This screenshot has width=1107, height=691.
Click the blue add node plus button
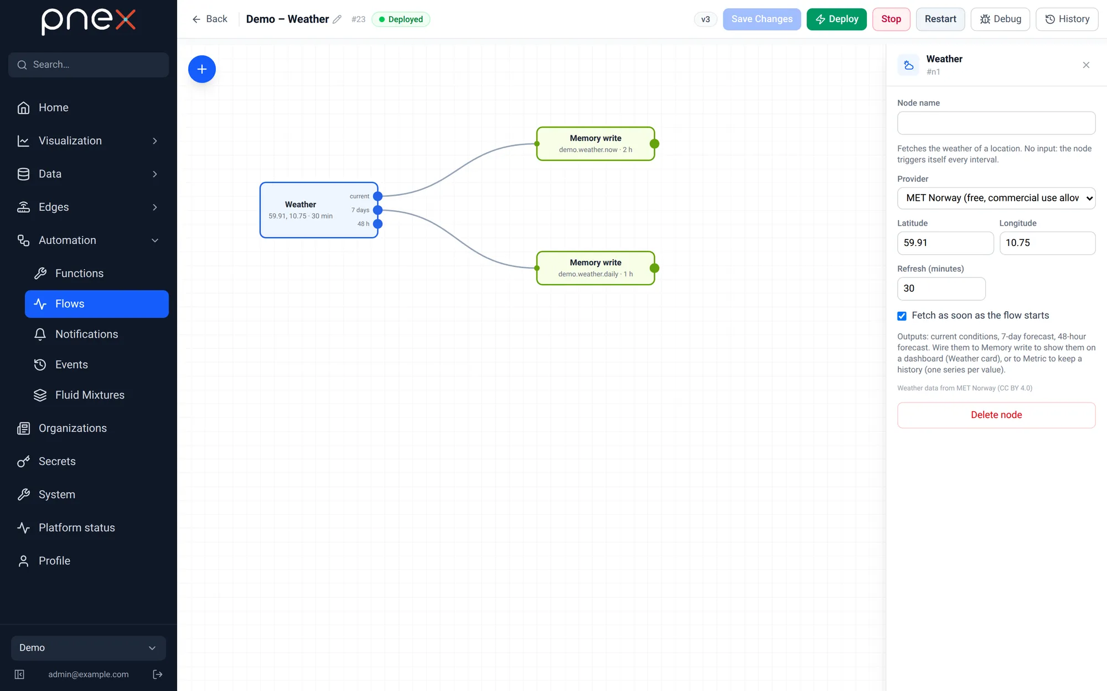coord(202,69)
